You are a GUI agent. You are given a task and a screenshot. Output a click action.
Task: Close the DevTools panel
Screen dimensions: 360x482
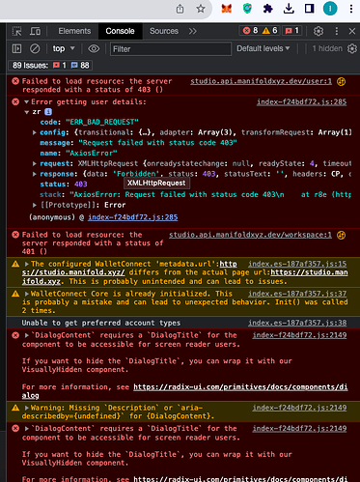(x=352, y=31)
